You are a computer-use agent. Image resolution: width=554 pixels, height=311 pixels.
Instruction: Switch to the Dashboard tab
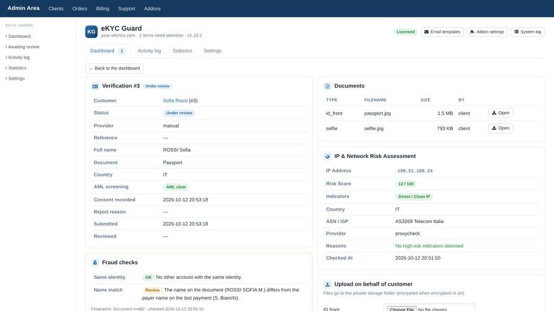(x=108, y=51)
